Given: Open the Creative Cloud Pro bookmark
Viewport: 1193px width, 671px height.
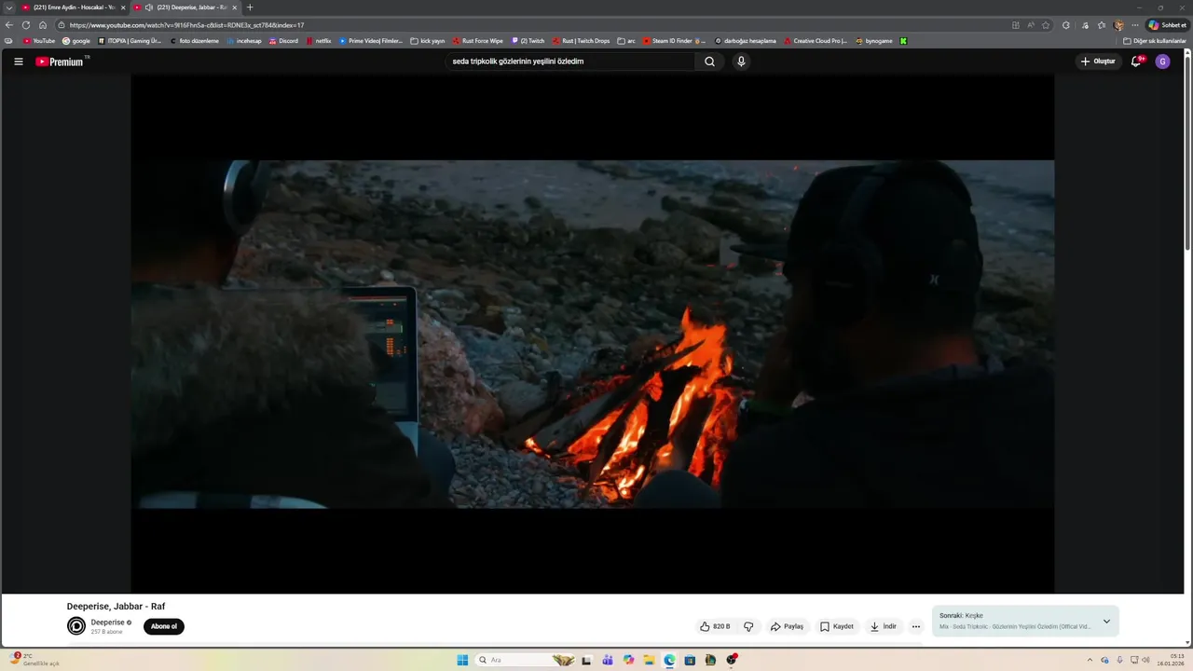Looking at the screenshot, I should click(815, 41).
